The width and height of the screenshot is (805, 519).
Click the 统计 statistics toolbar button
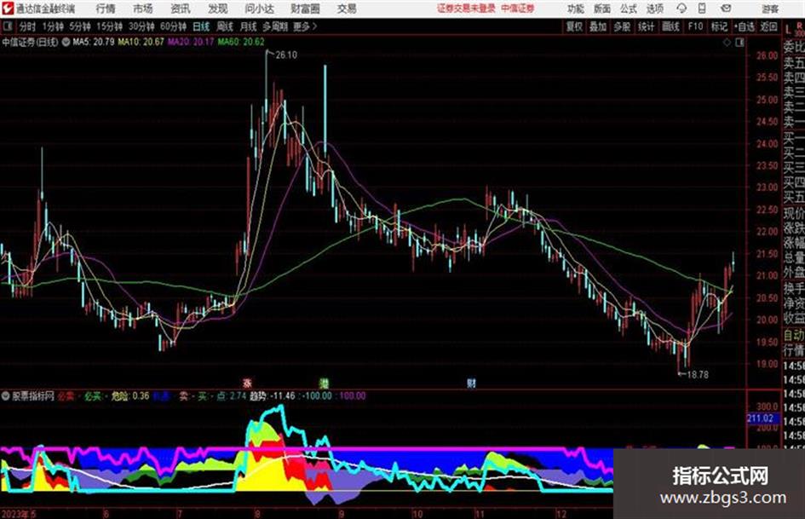point(646,26)
